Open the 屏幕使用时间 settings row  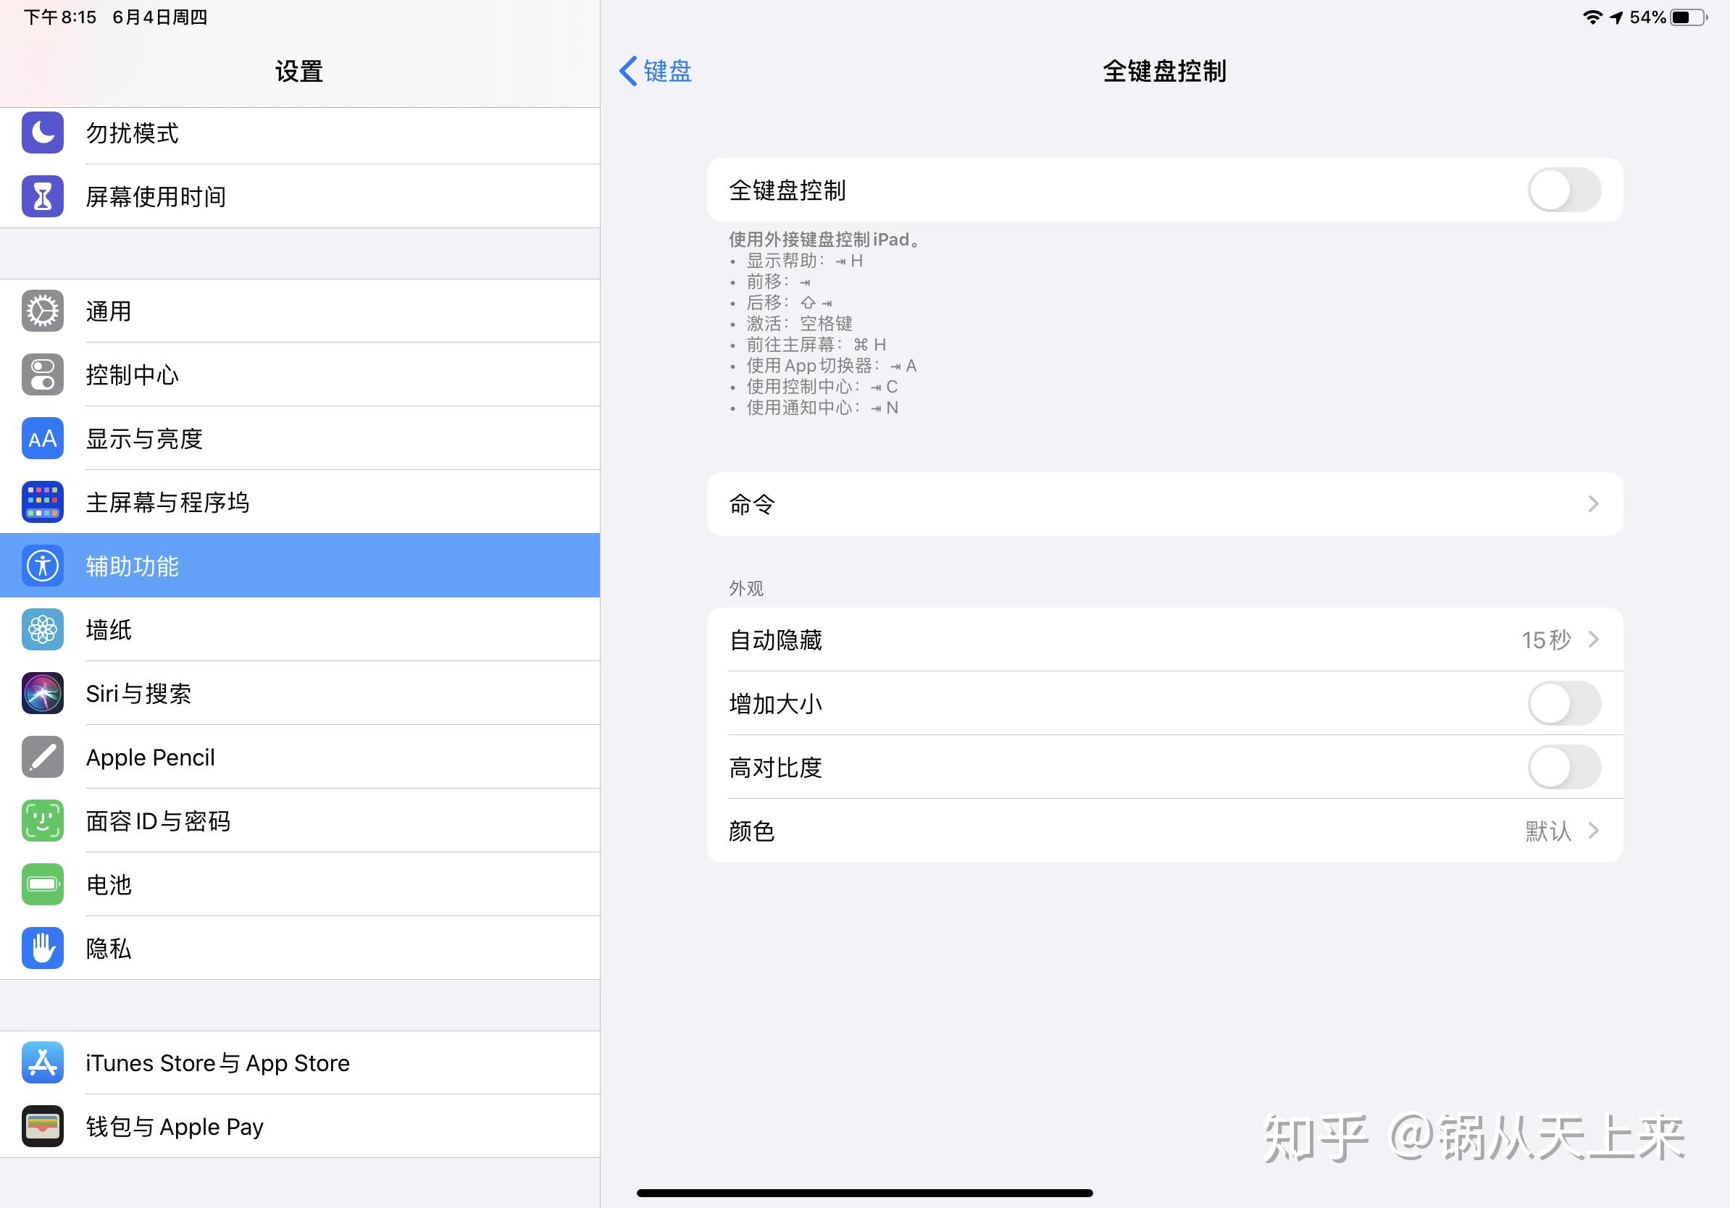coord(300,196)
